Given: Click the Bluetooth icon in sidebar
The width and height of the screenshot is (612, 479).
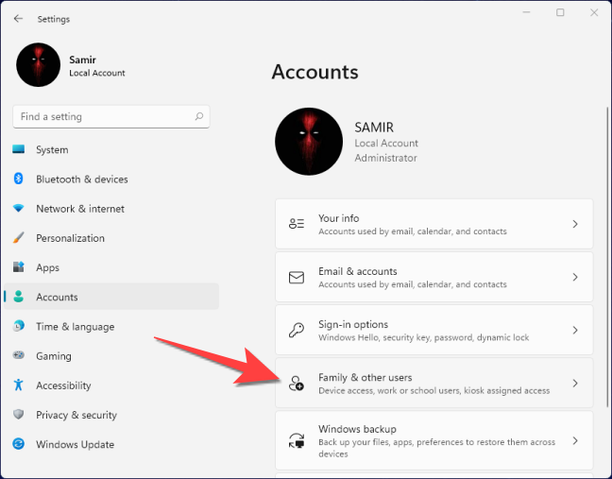Looking at the screenshot, I should (x=18, y=179).
